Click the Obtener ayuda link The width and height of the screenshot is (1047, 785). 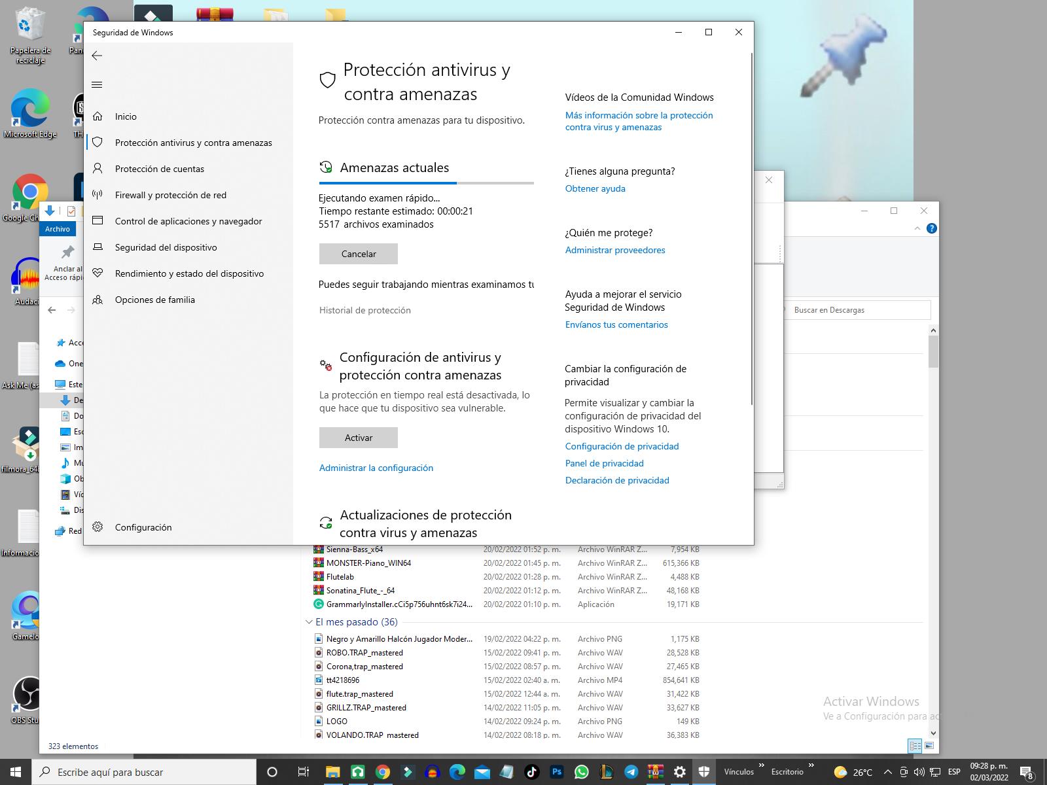pos(595,188)
